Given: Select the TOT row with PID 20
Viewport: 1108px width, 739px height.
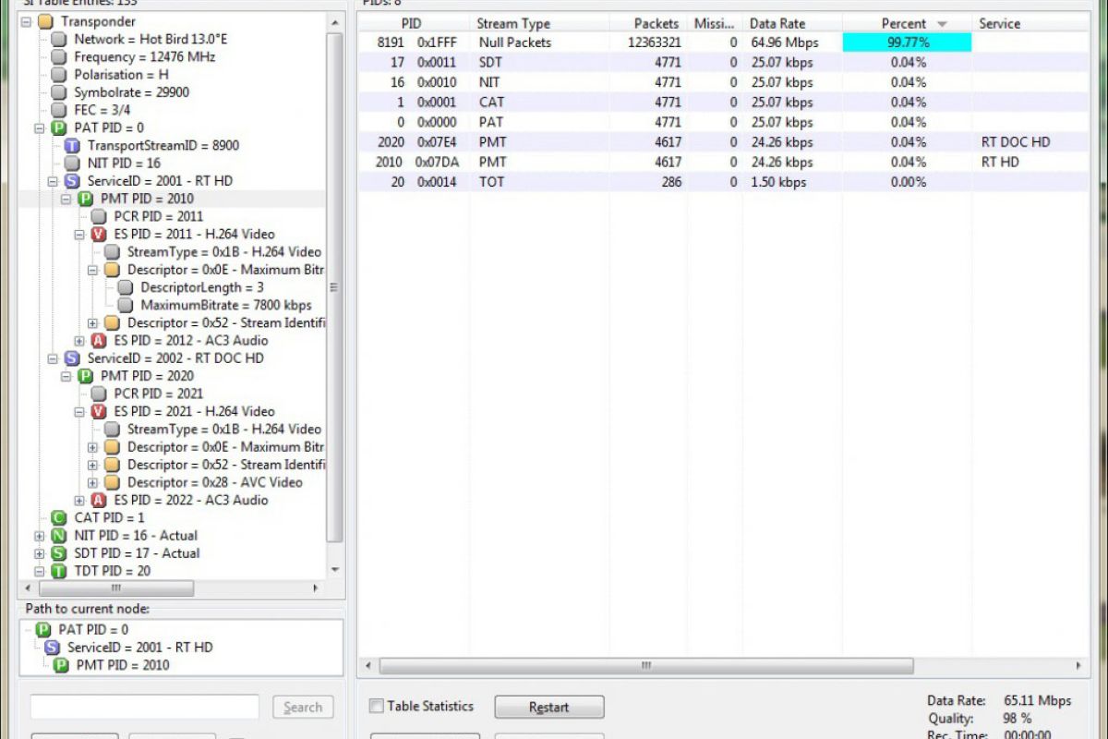Looking at the screenshot, I should (x=491, y=182).
